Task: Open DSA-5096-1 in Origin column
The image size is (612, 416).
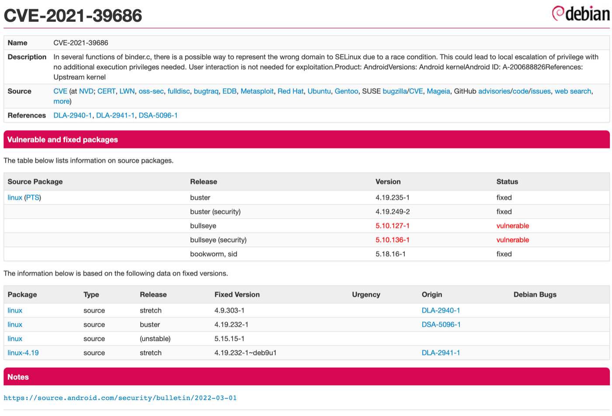Action: point(441,324)
